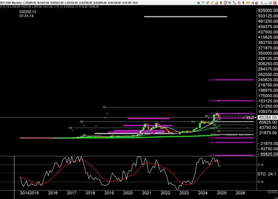The image size is (278, 199).
Task: Select the long white horizontal line near 503125
Action: (185, 17)
